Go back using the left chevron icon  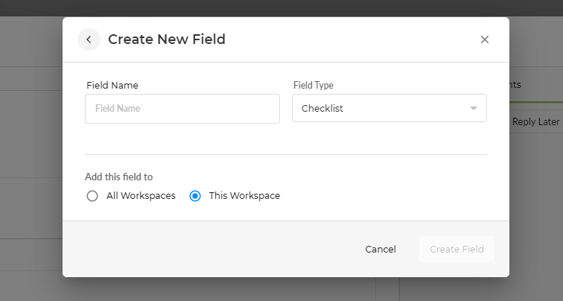(x=89, y=39)
